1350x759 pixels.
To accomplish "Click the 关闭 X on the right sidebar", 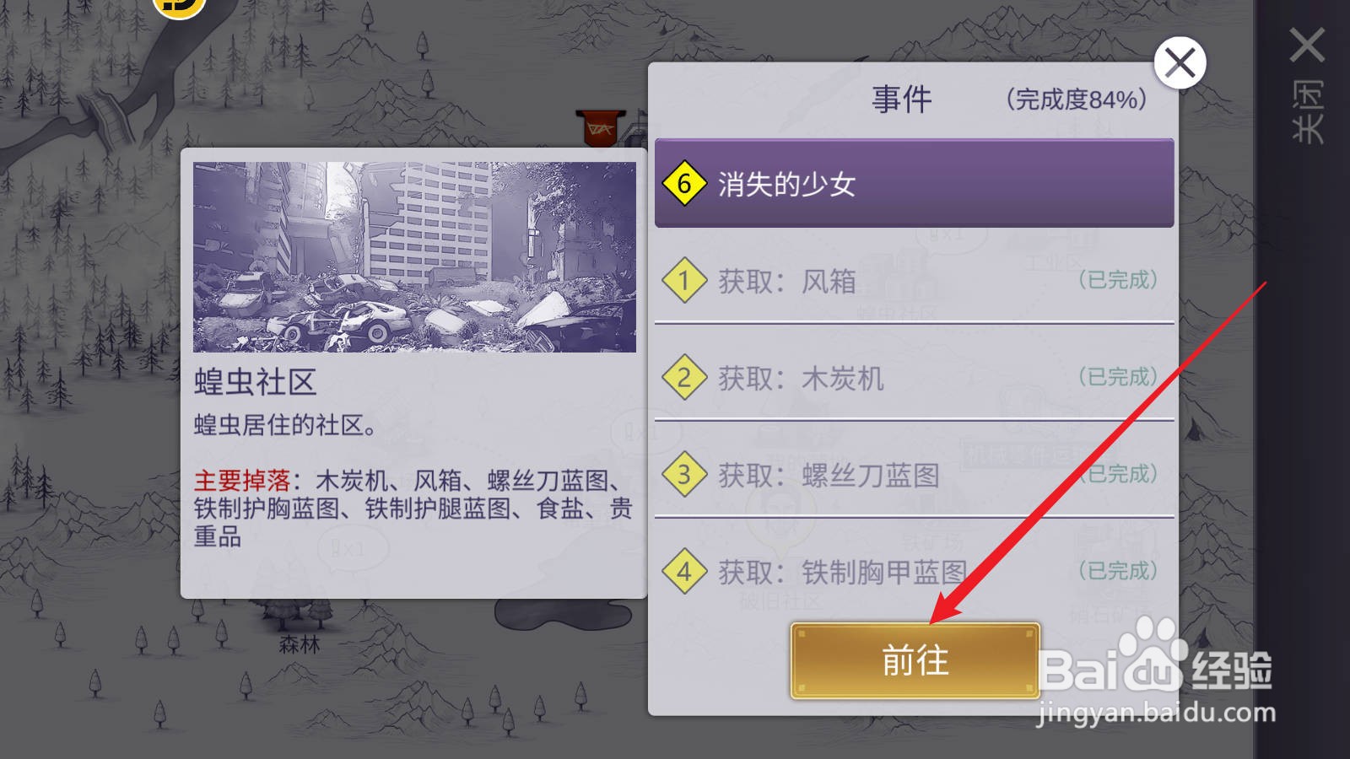I will tap(1307, 46).
